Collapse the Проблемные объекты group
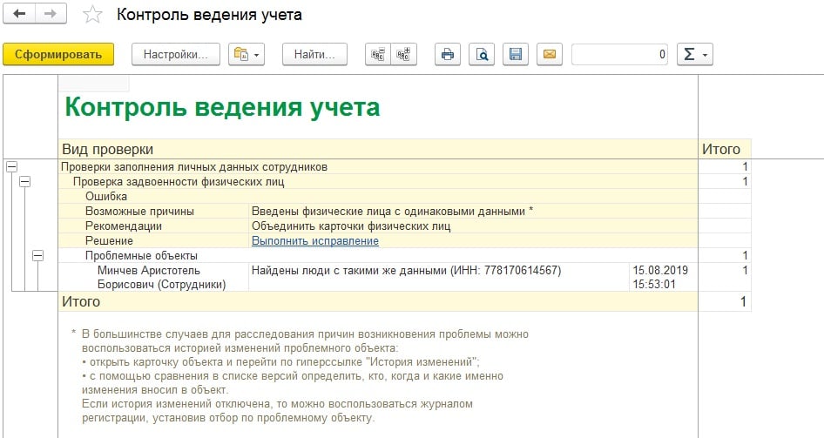Image resolution: width=824 pixels, height=438 pixels. coord(37,255)
